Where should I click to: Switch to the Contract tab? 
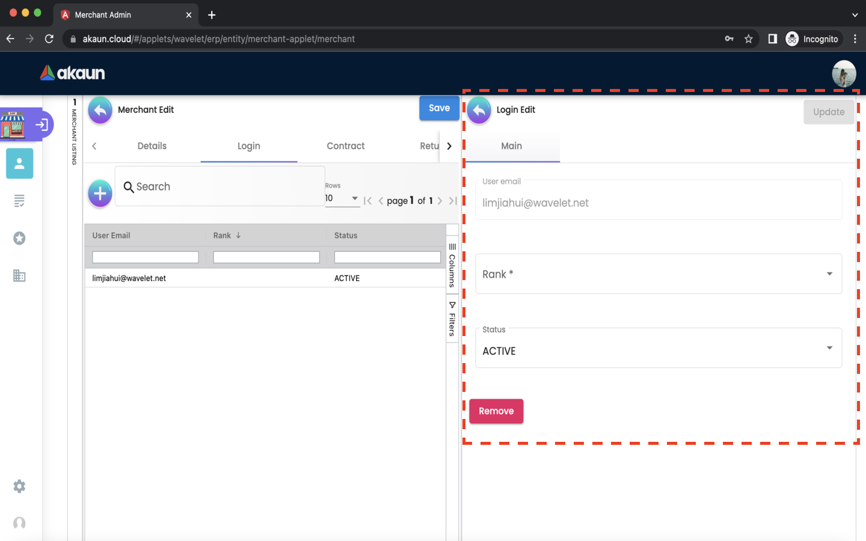tap(345, 146)
